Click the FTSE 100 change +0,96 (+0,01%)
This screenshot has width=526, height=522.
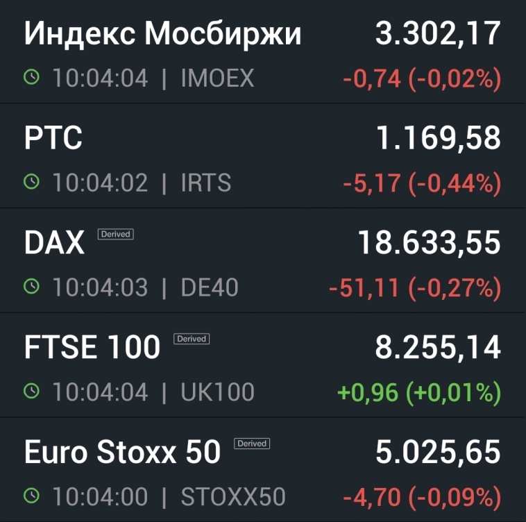click(x=418, y=392)
